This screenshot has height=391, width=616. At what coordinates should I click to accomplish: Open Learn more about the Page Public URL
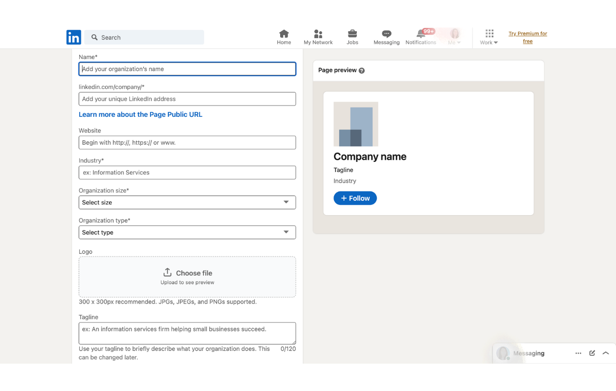140,114
